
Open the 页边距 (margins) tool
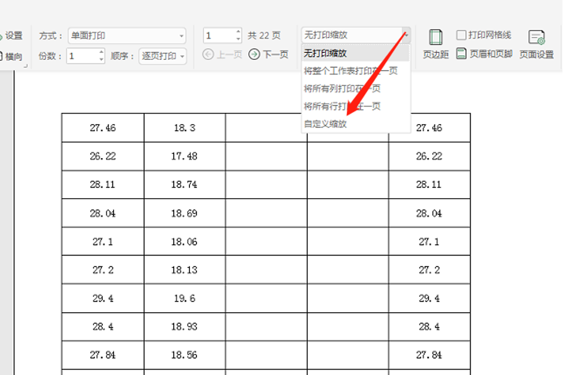tap(435, 42)
